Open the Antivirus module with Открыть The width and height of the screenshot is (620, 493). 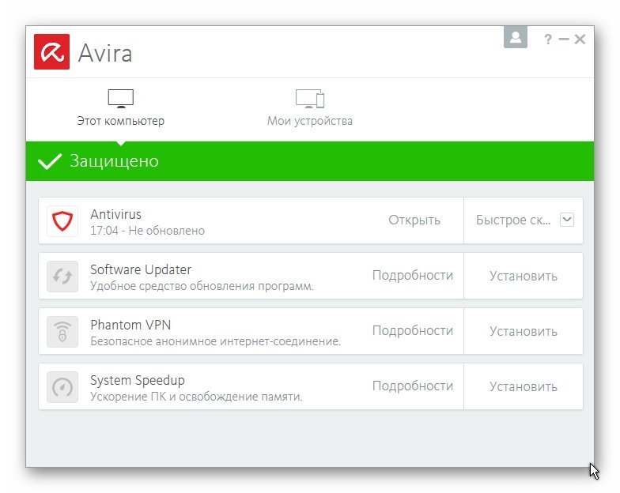point(414,220)
